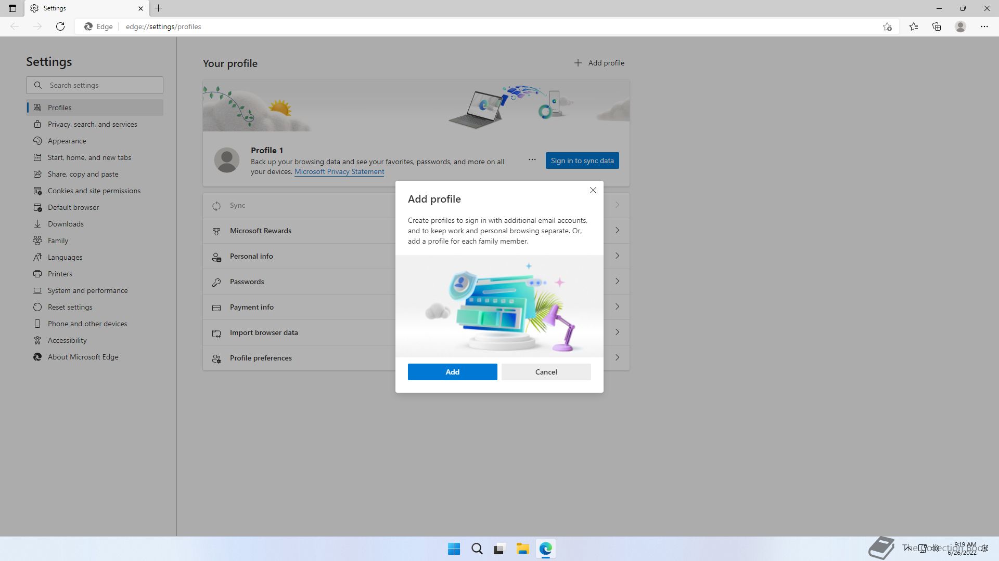Open Family settings
This screenshot has height=561, width=999.
(x=95, y=241)
